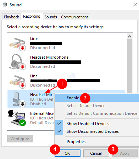Viewport: 139px width, 159px height.
Task: Open Properties from the context menu
Action: tap(76, 142)
